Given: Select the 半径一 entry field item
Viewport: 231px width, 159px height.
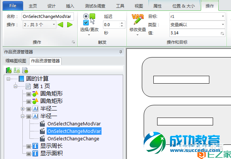Looking at the screenshot, I should 49,116.
